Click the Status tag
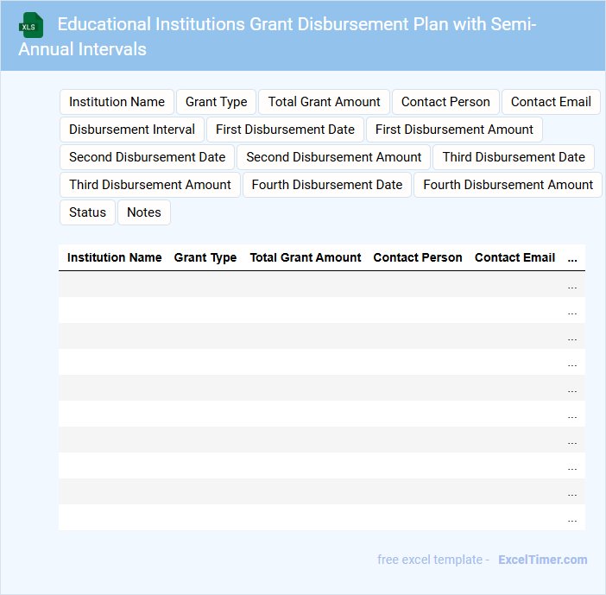Image resolution: width=606 pixels, height=595 pixels. coord(87,212)
